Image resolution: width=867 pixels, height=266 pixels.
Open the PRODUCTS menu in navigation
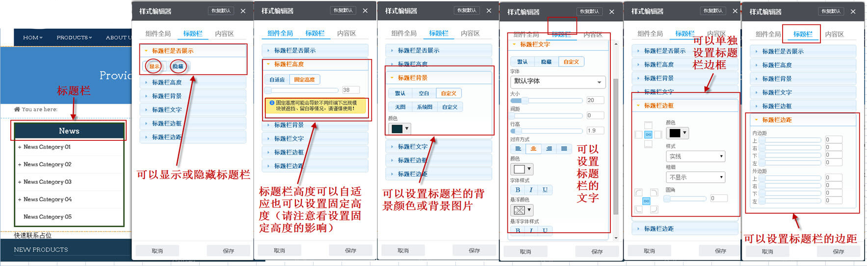[x=74, y=38]
